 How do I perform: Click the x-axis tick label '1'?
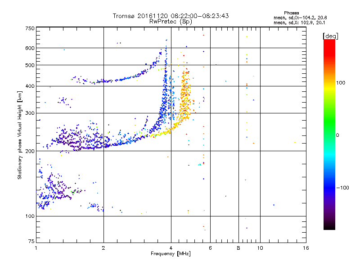36,248
